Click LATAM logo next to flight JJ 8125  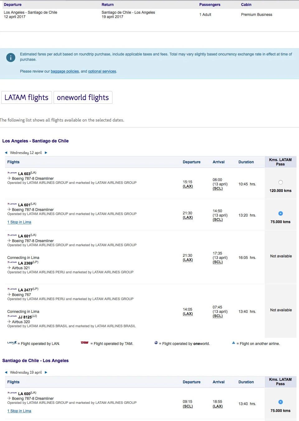coord(12,316)
